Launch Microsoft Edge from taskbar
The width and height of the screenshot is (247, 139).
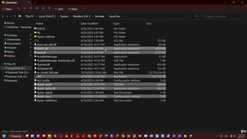[x=106, y=136]
